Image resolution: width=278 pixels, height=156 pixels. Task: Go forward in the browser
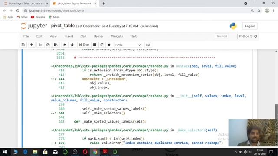11,10
